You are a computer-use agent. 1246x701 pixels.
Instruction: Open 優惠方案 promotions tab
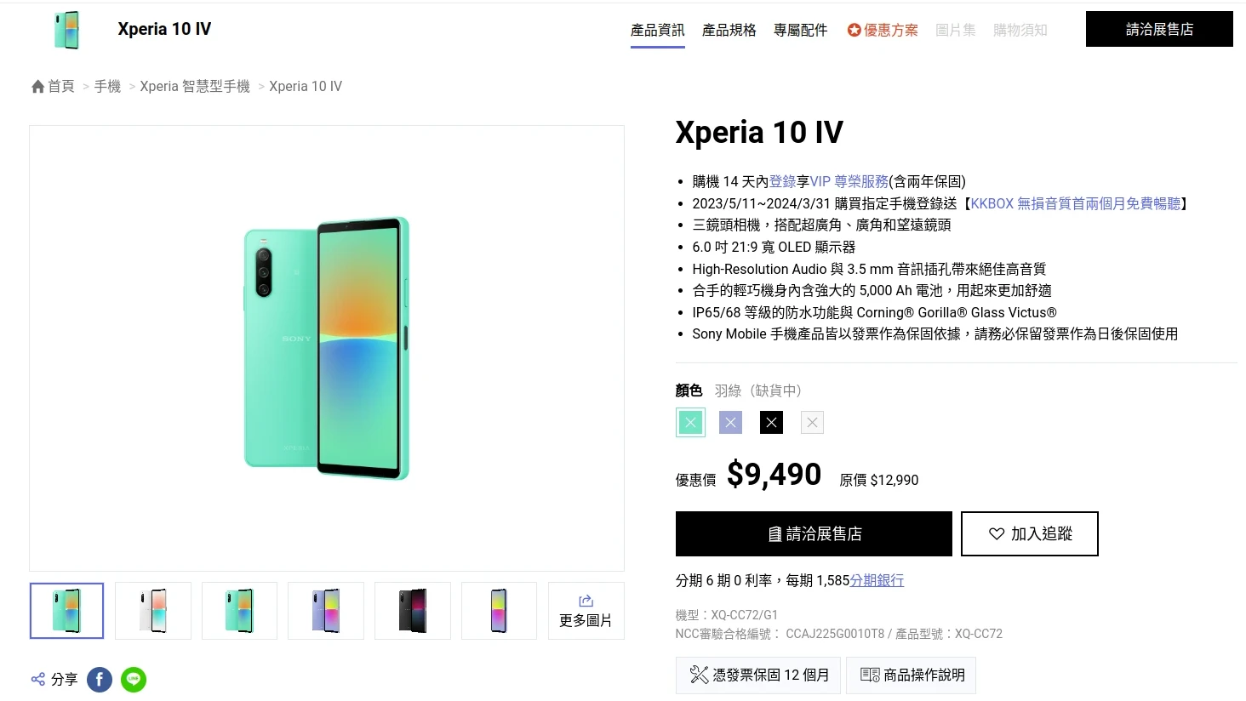(883, 30)
